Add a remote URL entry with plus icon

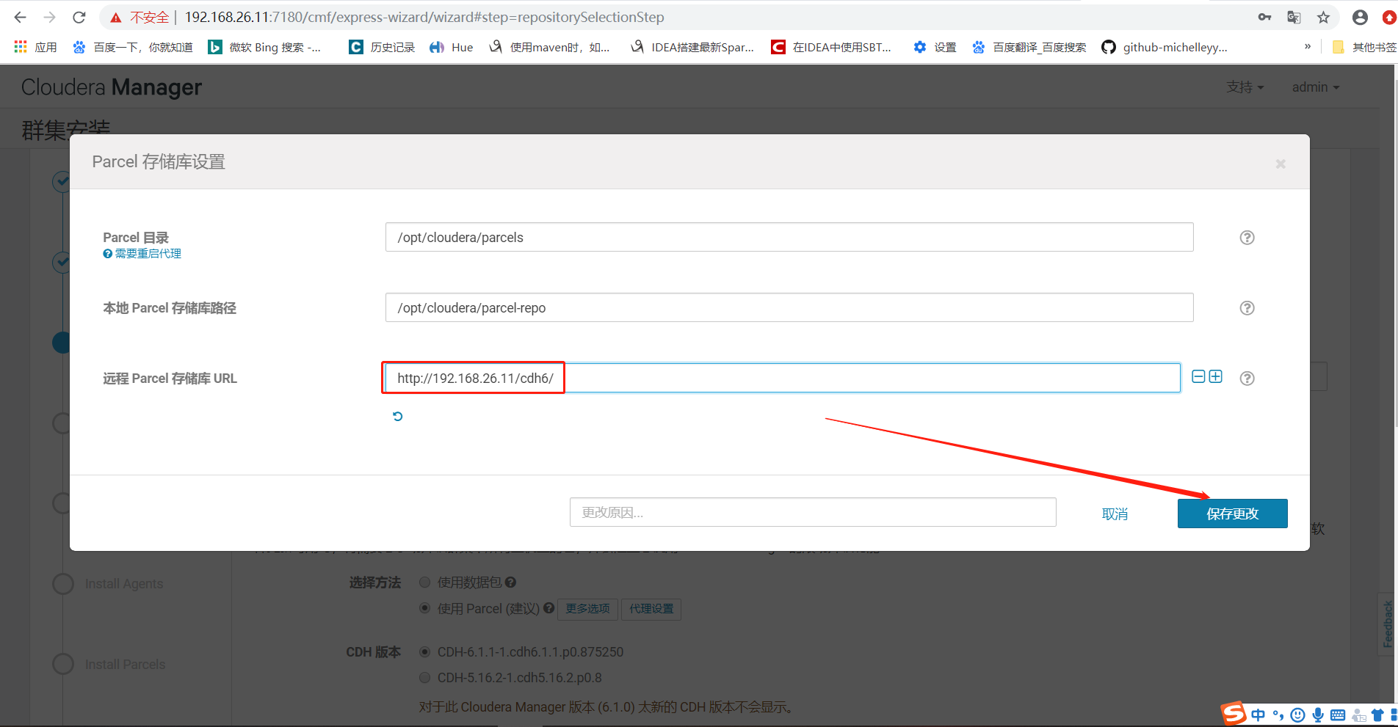point(1216,376)
